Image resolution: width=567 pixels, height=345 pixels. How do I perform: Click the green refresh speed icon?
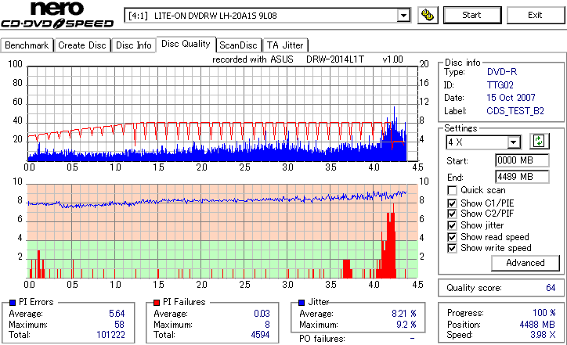539,142
